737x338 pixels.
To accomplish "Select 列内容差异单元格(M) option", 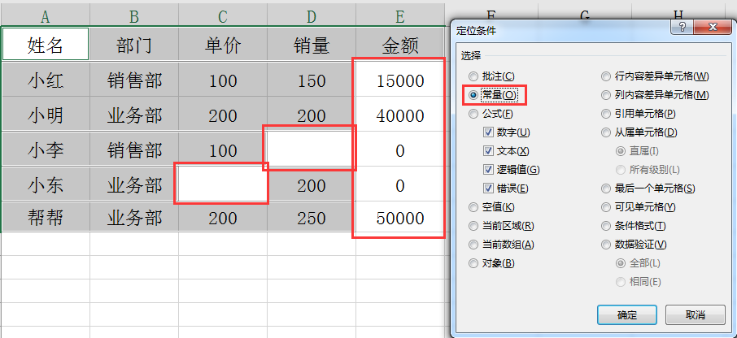I will [655, 95].
